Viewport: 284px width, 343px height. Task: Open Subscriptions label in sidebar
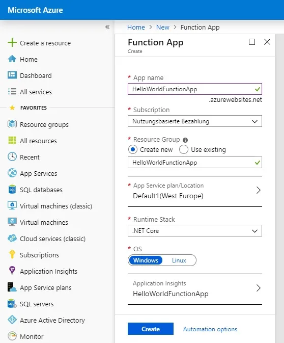tap(39, 255)
